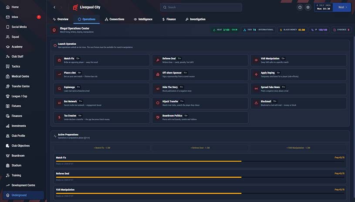Click the page vertical scrollbar
The image size is (355, 202).
[353, 117]
